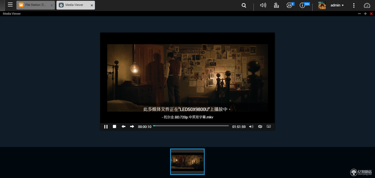Screen dimensions: 375x178
Task: Close the File Station tab
Action: tap(52, 5)
